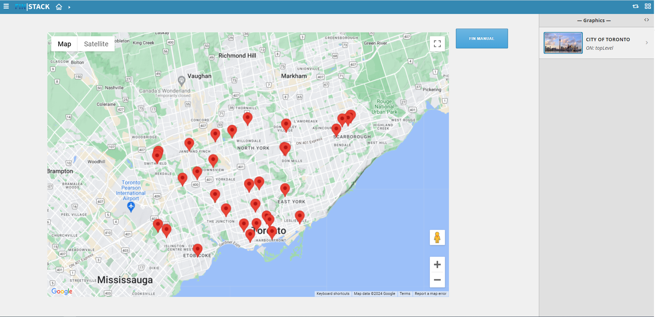
Task: Click the NORTH YORK map label
Action: [253, 148]
